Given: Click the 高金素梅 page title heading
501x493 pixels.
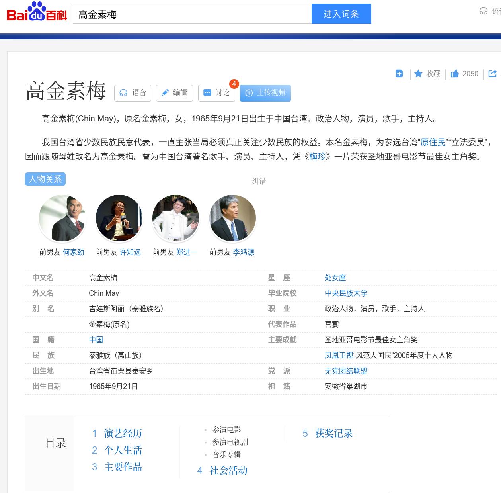Looking at the screenshot, I should pyautogui.click(x=66, y=91).
